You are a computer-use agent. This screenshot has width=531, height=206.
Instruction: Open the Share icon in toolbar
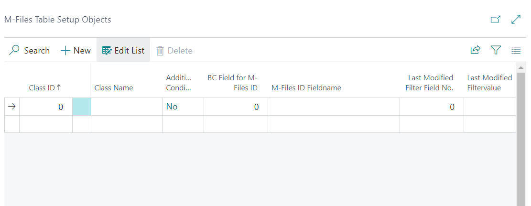[x=476, y=50]
